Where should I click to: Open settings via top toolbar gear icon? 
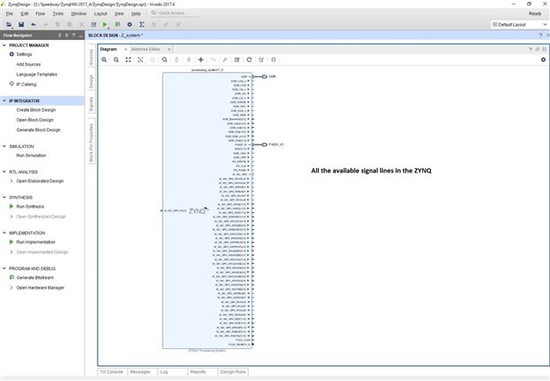coord(130,25)
